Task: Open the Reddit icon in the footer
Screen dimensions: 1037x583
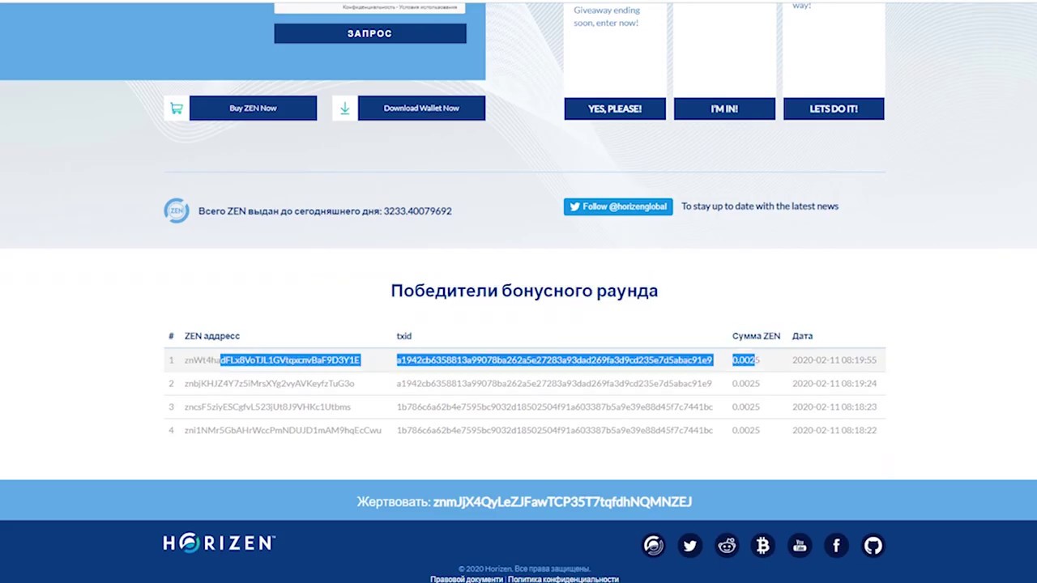Action: point(727,546)
